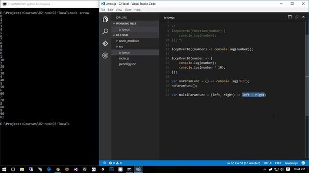
Task: Open the View menu
Action: (x=119, y=10)
